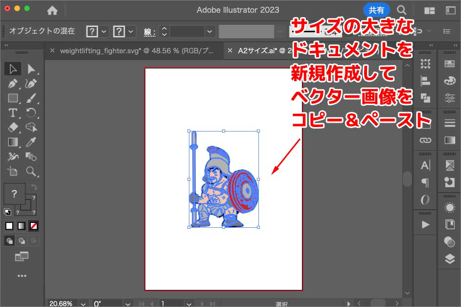Open the zoom level dropdown
Screen dimensions: 461x307
[83, 304]
